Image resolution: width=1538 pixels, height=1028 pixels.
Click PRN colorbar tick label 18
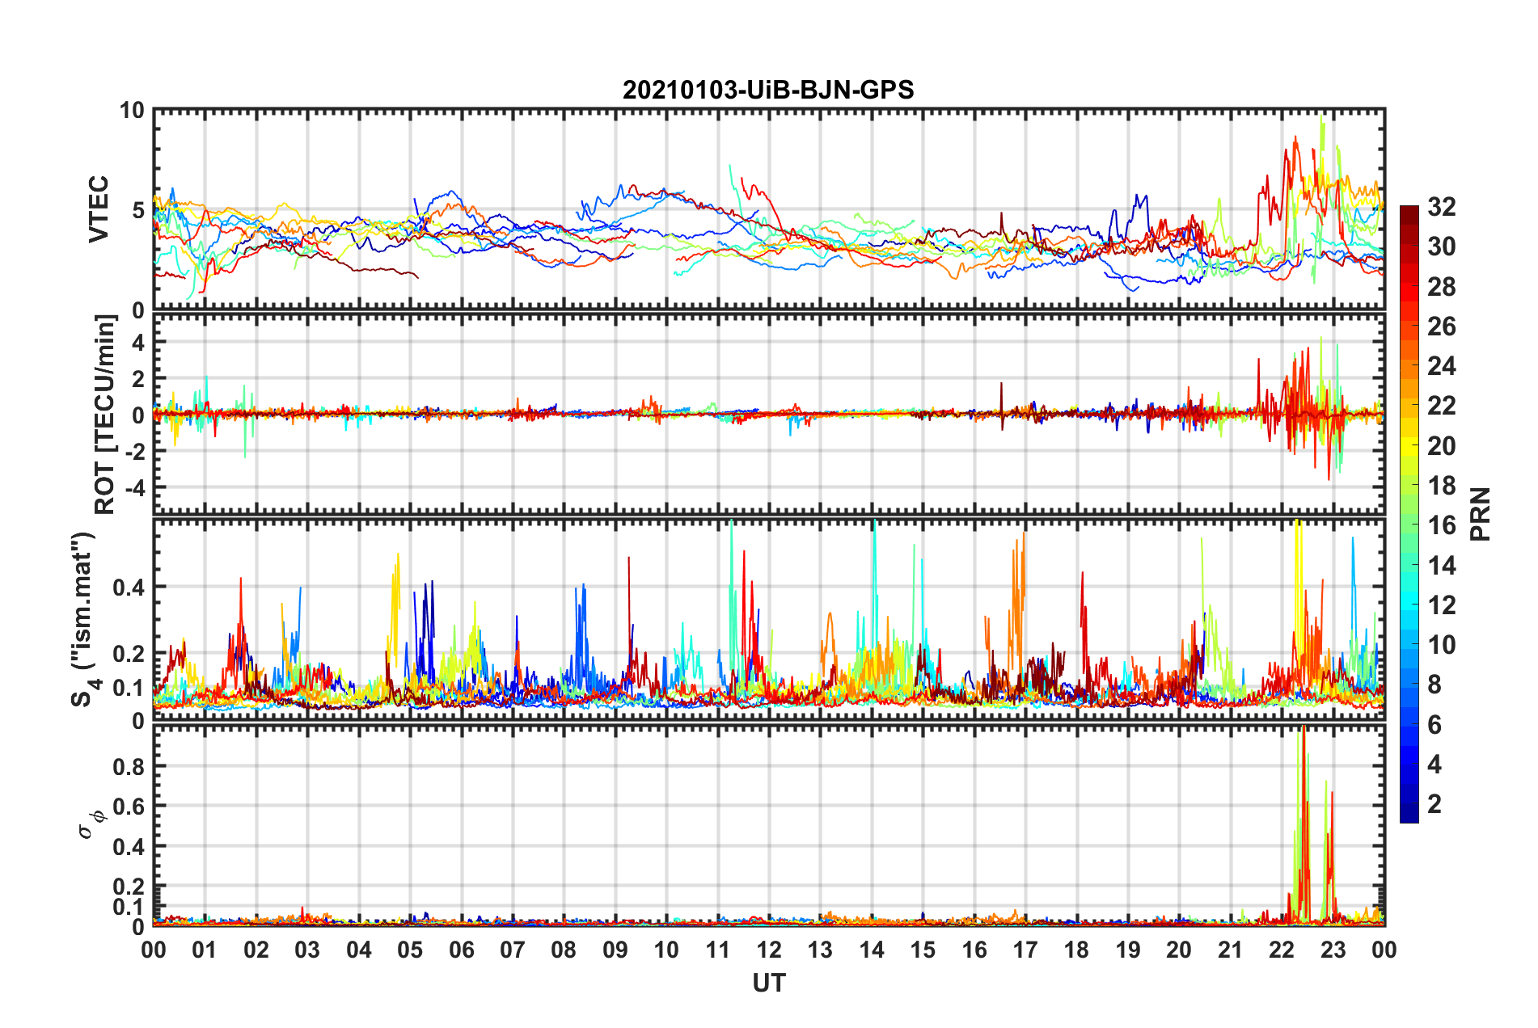[x=1441, y=486]
